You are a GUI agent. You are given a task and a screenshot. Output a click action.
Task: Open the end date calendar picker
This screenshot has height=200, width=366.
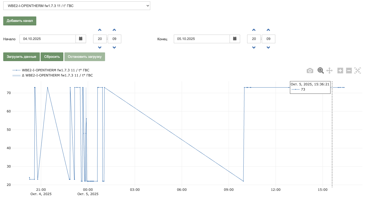click(x=235, y=39)
